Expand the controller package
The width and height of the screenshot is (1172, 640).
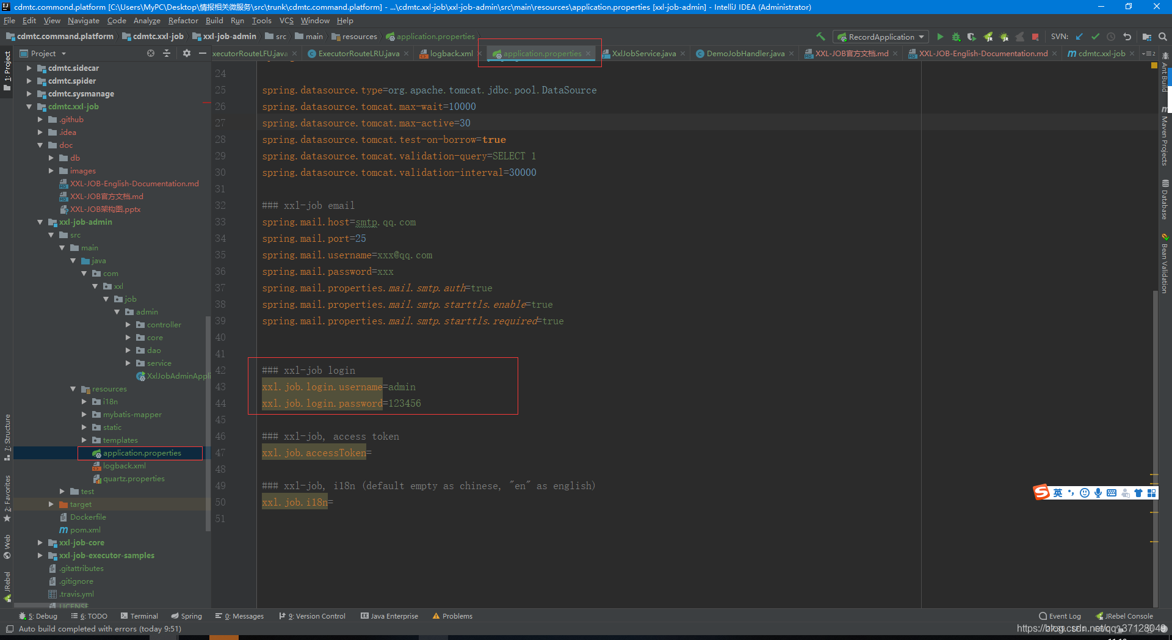[x=128, y=324]
